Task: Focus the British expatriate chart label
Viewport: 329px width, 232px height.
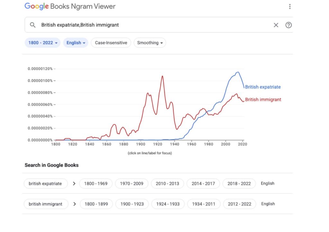Action: click(262, 87)
